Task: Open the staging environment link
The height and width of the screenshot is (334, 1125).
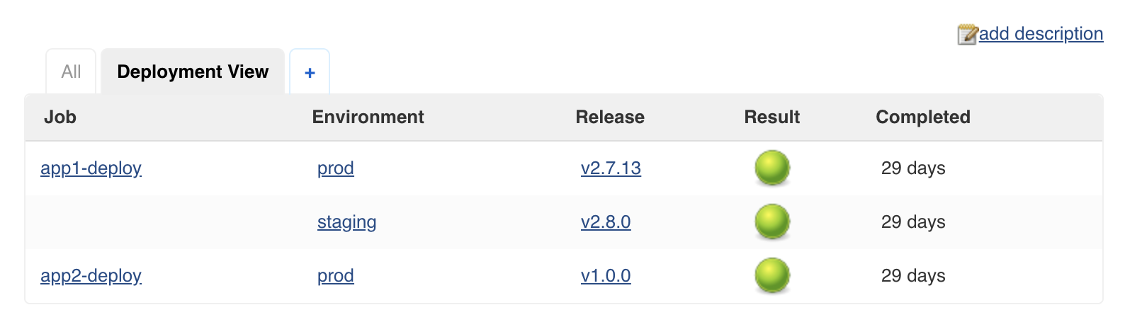Action: point(346,221)
